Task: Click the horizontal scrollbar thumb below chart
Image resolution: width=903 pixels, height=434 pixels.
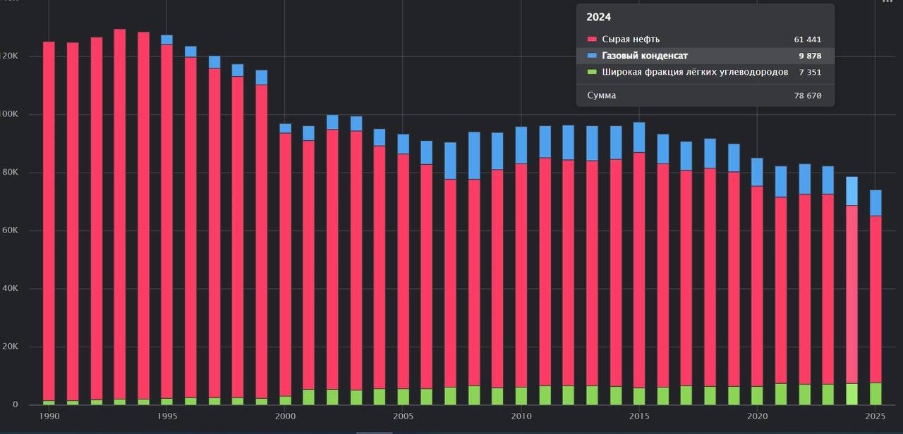Action: tap(374, 432)
